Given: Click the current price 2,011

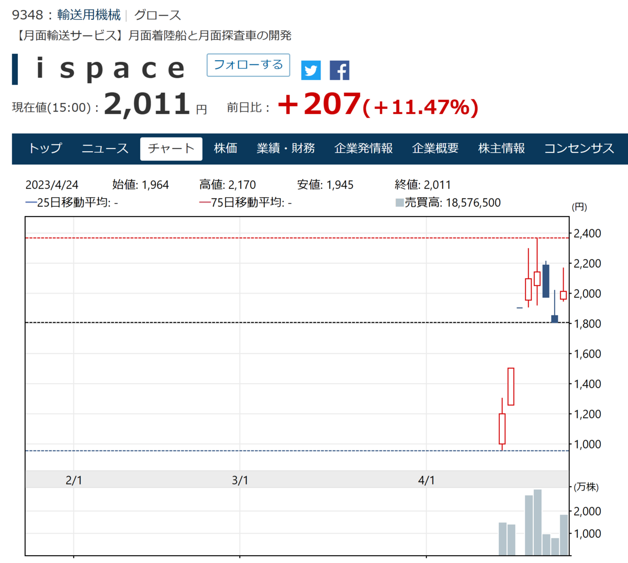Looking at the screenshot, I should (x=147, y=104).
